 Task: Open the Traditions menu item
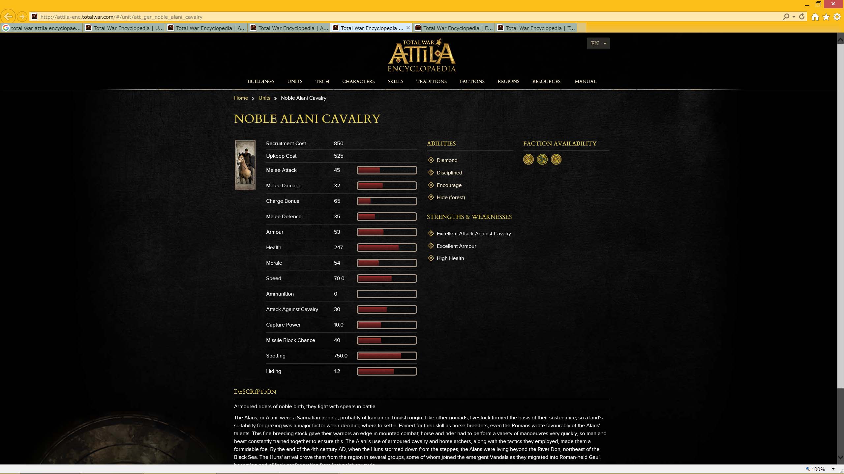click(x=431, y=81)
